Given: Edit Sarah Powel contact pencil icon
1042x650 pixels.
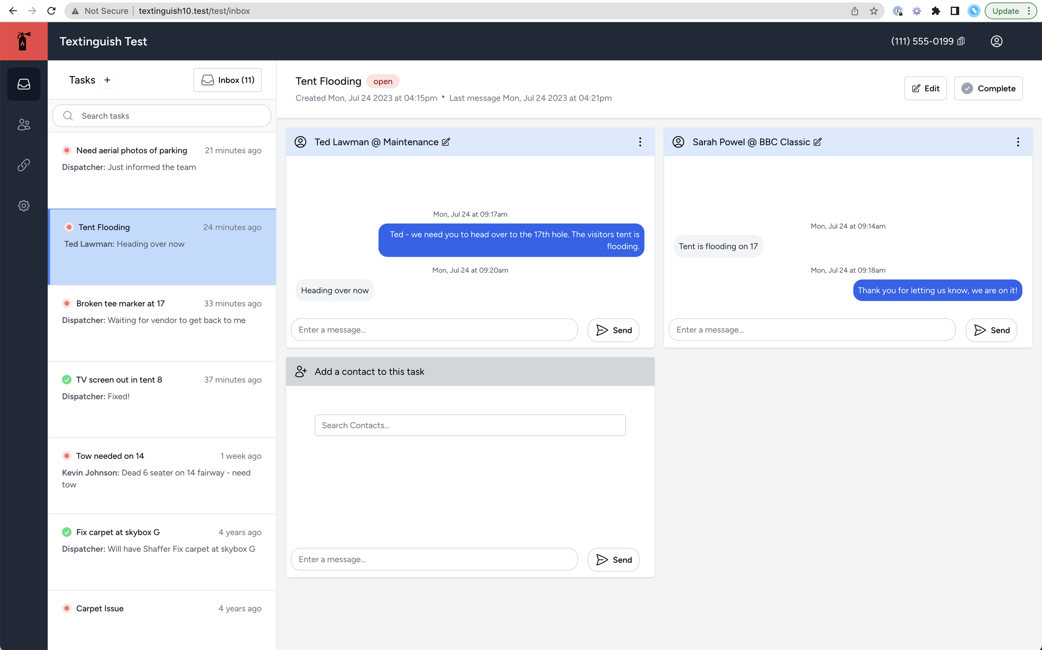Looking at the screenshot, I should click(x=817, y=142).
